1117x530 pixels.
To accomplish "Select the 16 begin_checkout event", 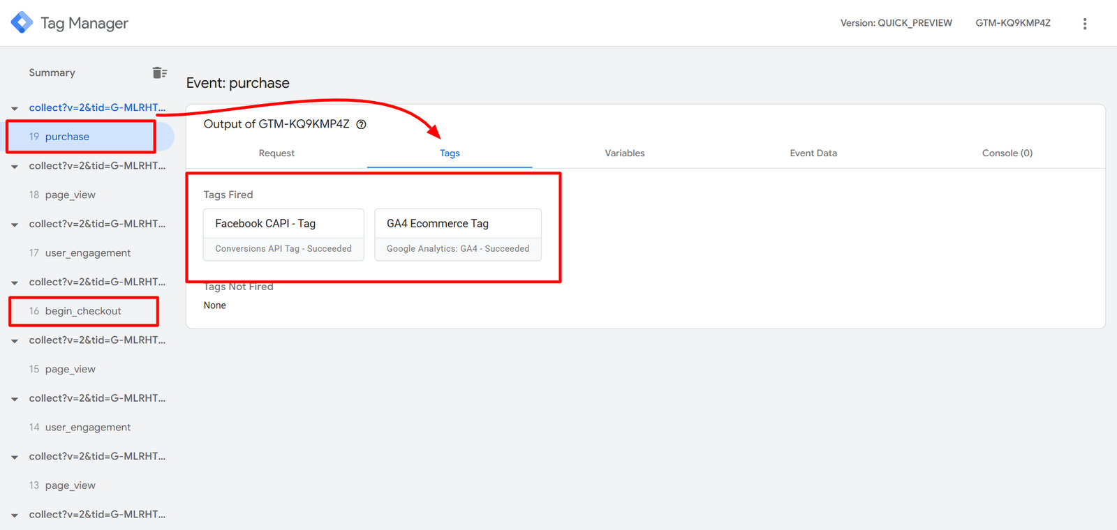I will pyautogui.click(x=83, y=311).
